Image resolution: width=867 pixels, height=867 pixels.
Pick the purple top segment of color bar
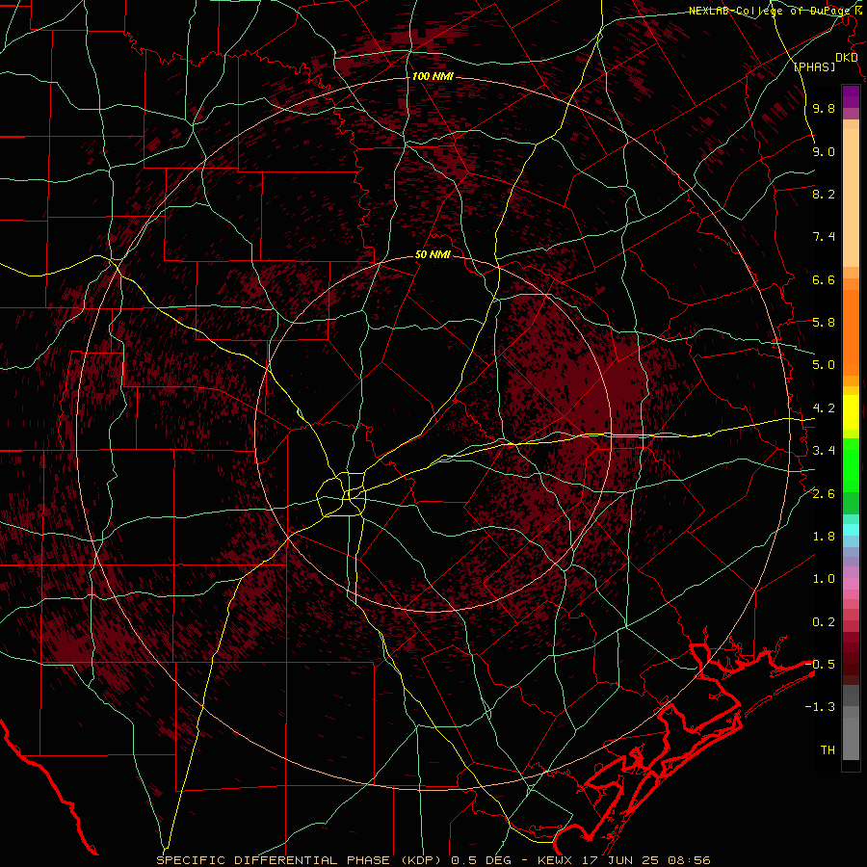[x=851, y=96]
